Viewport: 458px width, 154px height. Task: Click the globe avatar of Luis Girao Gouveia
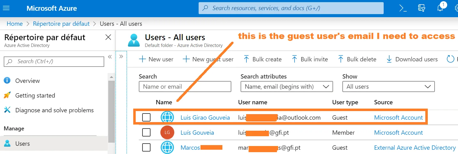coord(167,117)
